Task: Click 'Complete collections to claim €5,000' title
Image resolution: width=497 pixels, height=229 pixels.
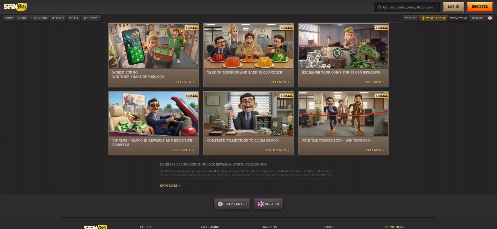Action: [243, 141]
